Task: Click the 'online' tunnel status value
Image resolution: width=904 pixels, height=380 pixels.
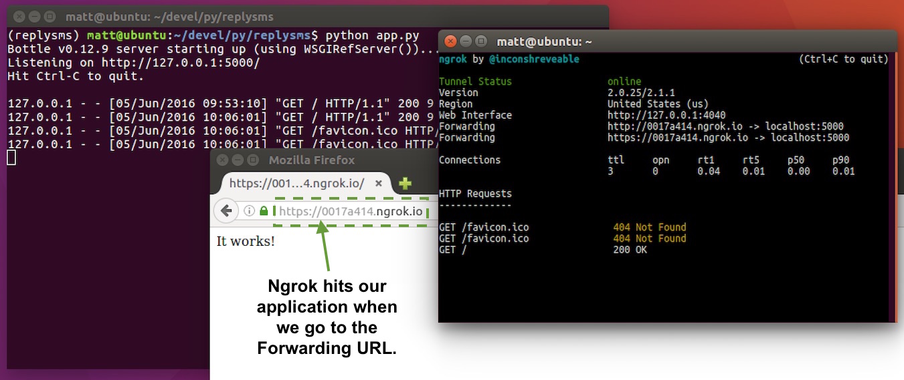Action: tap(624, 81)
